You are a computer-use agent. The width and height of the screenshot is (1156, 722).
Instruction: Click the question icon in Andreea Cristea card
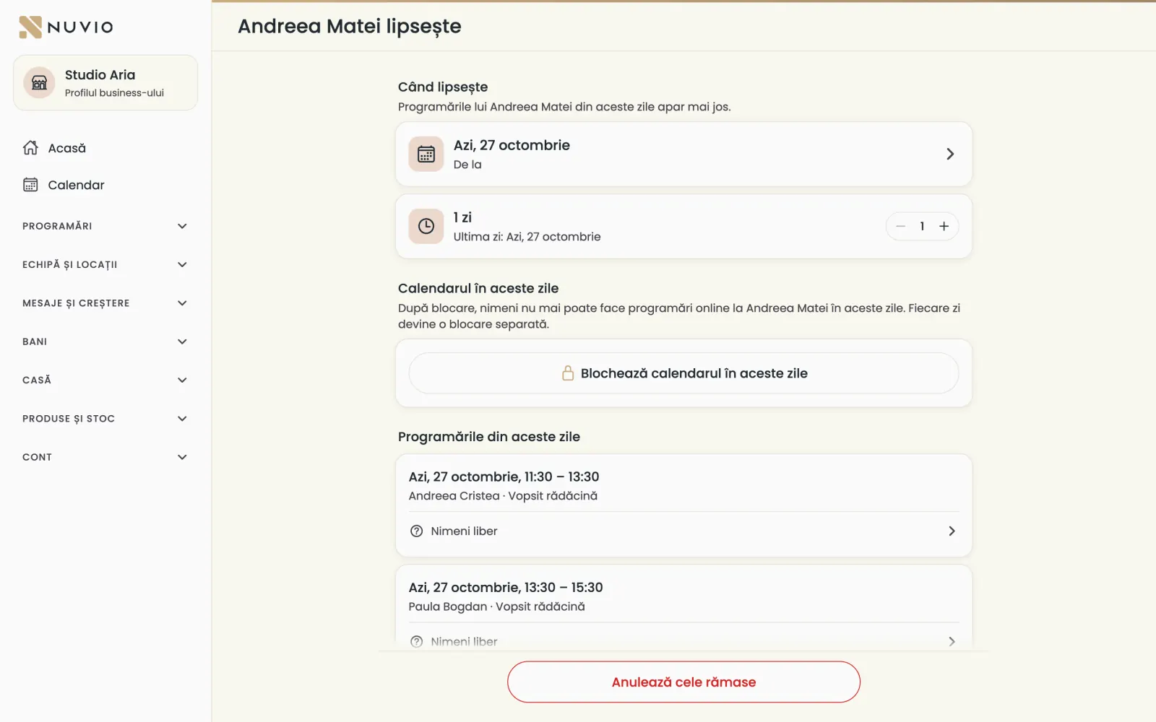click(417, 531)
